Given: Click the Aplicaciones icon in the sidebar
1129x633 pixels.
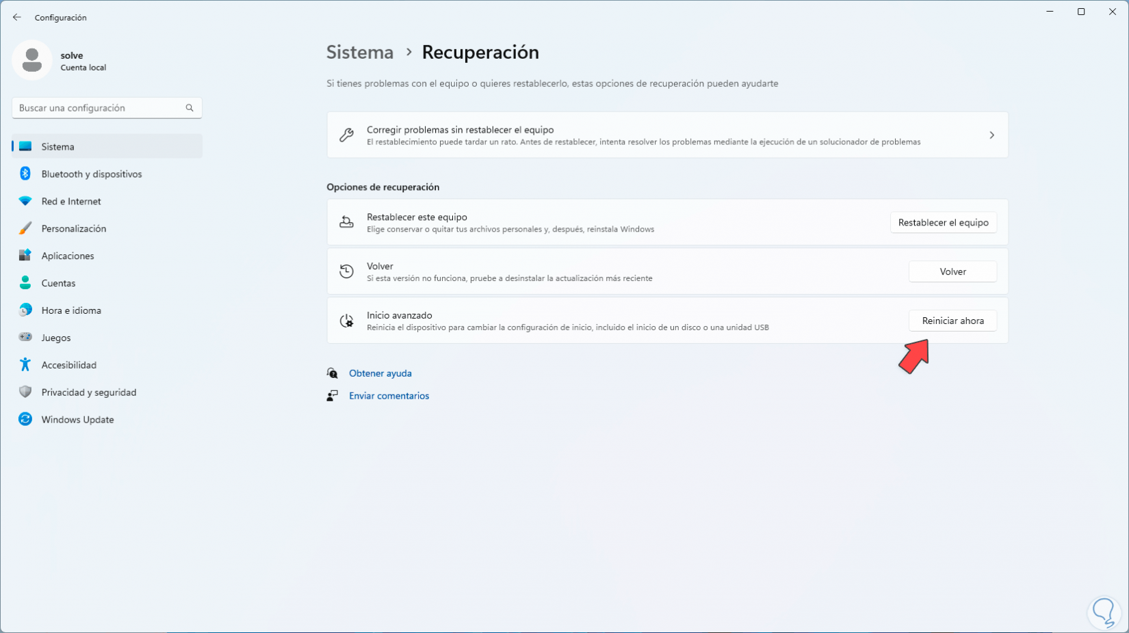Looking at the screenshot, I should [x=25, y=256].
